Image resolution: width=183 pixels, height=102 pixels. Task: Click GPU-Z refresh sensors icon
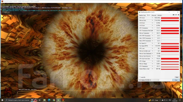176,15
